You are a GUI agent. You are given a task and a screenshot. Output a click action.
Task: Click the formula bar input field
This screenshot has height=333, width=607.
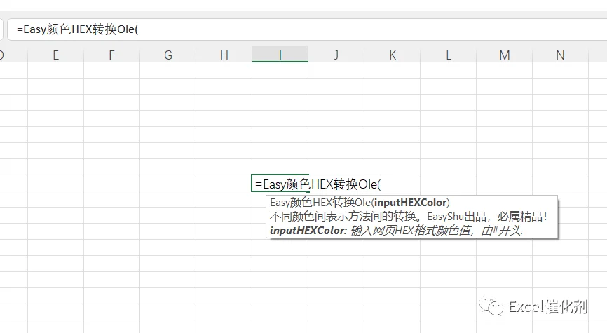click(x=307, y=29)
